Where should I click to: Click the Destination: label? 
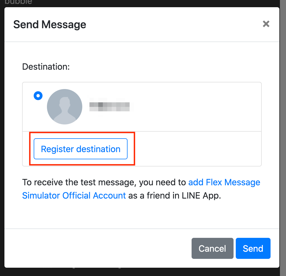(x=46, y=67)
